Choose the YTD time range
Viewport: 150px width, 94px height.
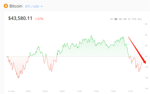134,19
